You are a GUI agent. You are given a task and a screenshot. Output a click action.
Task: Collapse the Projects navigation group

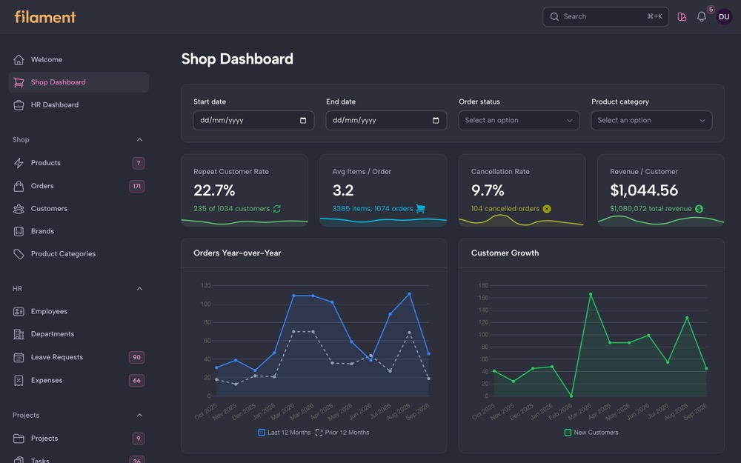click(x=139, y=416)
